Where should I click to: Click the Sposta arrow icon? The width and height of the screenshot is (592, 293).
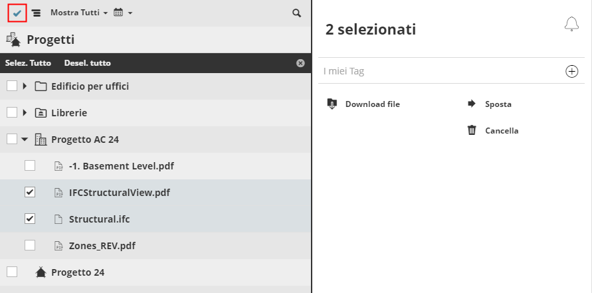click(x=472, y=104)
